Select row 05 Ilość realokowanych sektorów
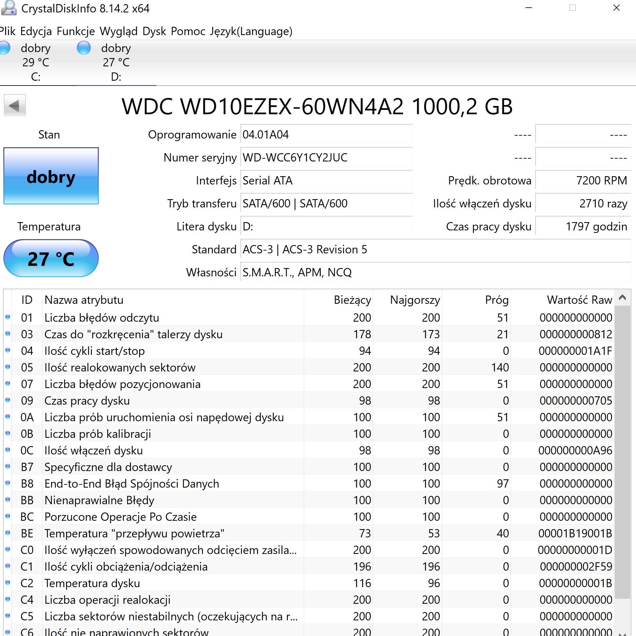The height and width of the screenshot is (636, 636). [x=309, y=367]
